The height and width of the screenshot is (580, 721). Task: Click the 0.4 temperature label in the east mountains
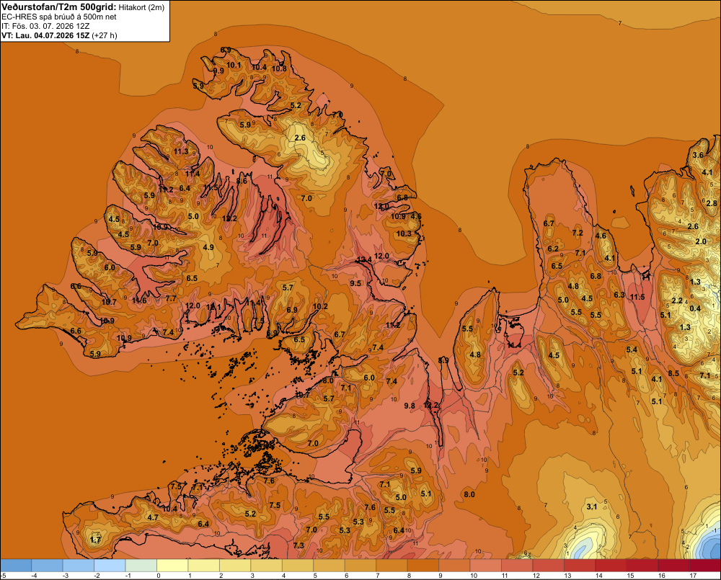point(695,308)
